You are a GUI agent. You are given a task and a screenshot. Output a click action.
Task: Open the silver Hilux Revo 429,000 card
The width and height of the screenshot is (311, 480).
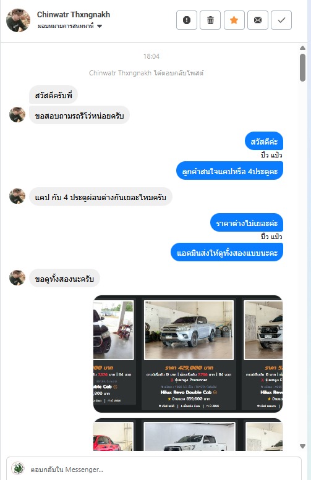(x=189, y=355)
